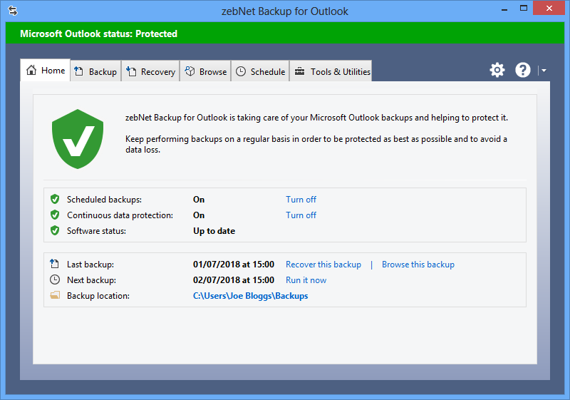
Task: Select the Tools & Utilities tab
Action: (x=331, y=71)
